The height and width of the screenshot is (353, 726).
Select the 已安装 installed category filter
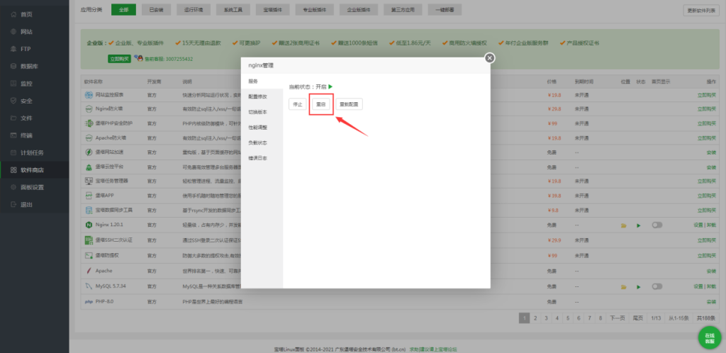coord(156,10)
